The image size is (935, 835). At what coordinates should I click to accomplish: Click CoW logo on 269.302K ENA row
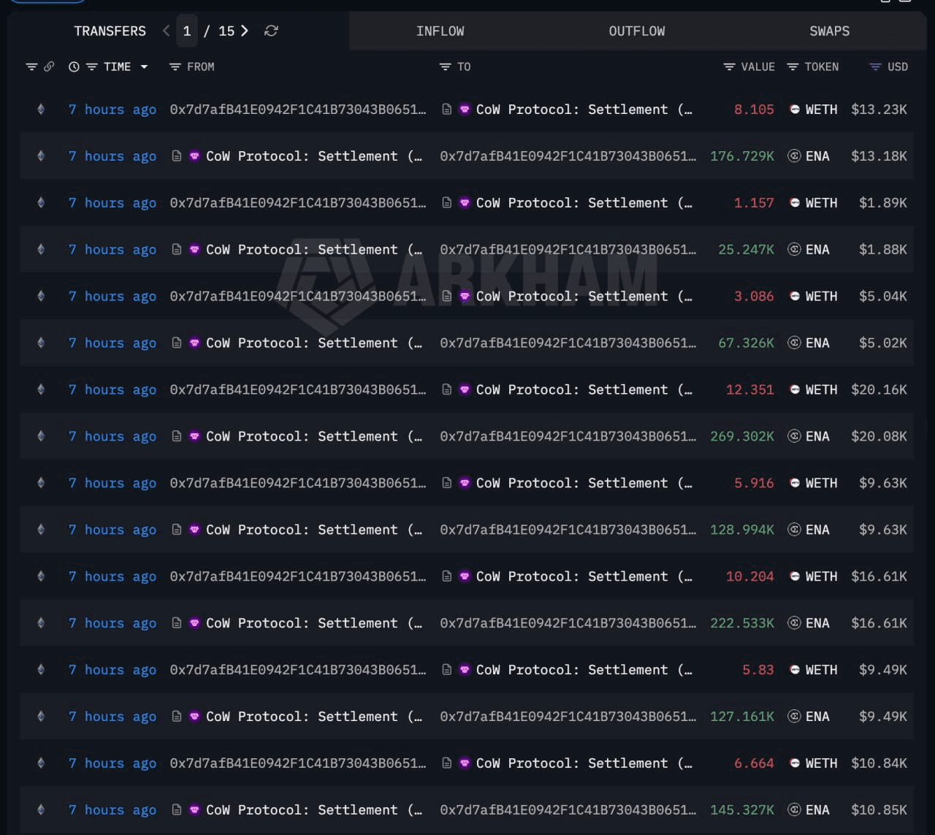pos(194,436)
